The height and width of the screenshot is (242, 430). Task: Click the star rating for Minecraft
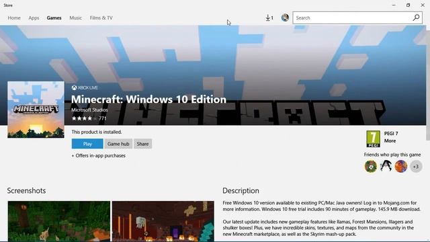coord(84,118)
